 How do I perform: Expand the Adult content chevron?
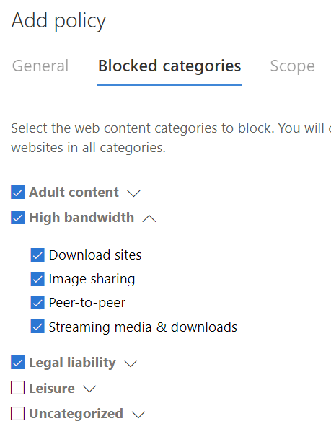[x=133, y=193]
